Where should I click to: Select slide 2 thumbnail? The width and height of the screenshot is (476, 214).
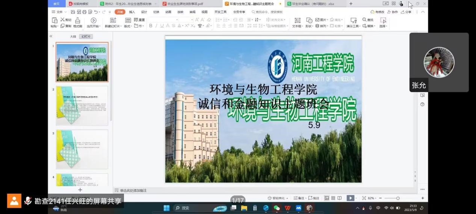pos(82,106)
